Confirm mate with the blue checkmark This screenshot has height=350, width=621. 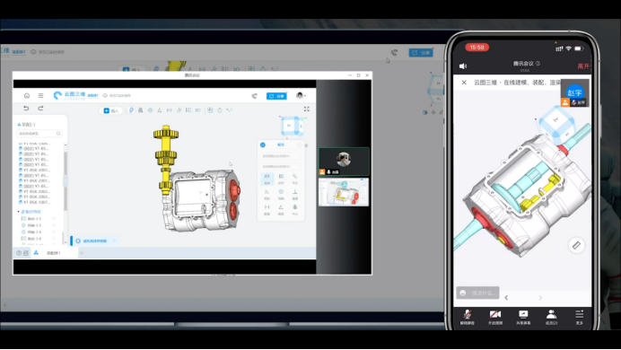click(263, 144)
